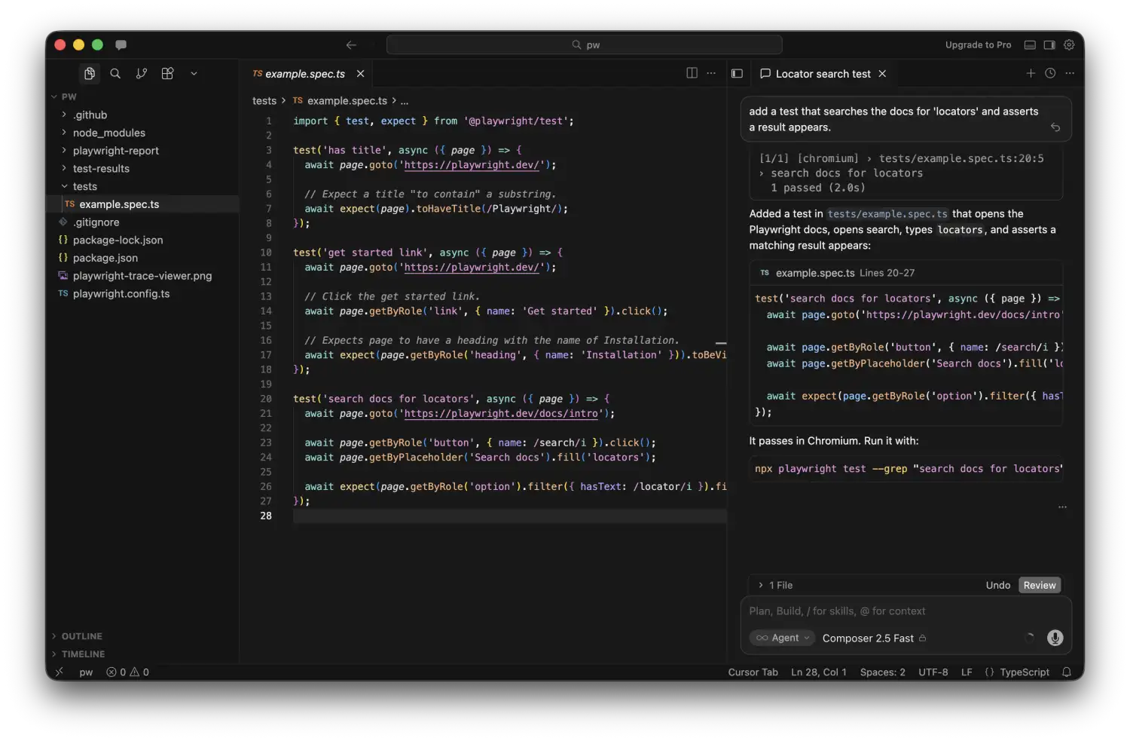Toggle the chat side panel icon
1130x741 pixels.
click(x=737, y=73)
